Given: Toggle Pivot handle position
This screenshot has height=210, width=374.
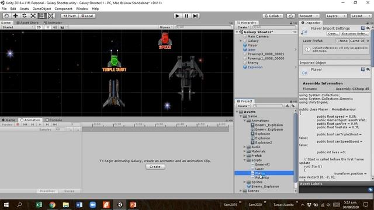Looking at the screenshot, I should coord(69,16).
